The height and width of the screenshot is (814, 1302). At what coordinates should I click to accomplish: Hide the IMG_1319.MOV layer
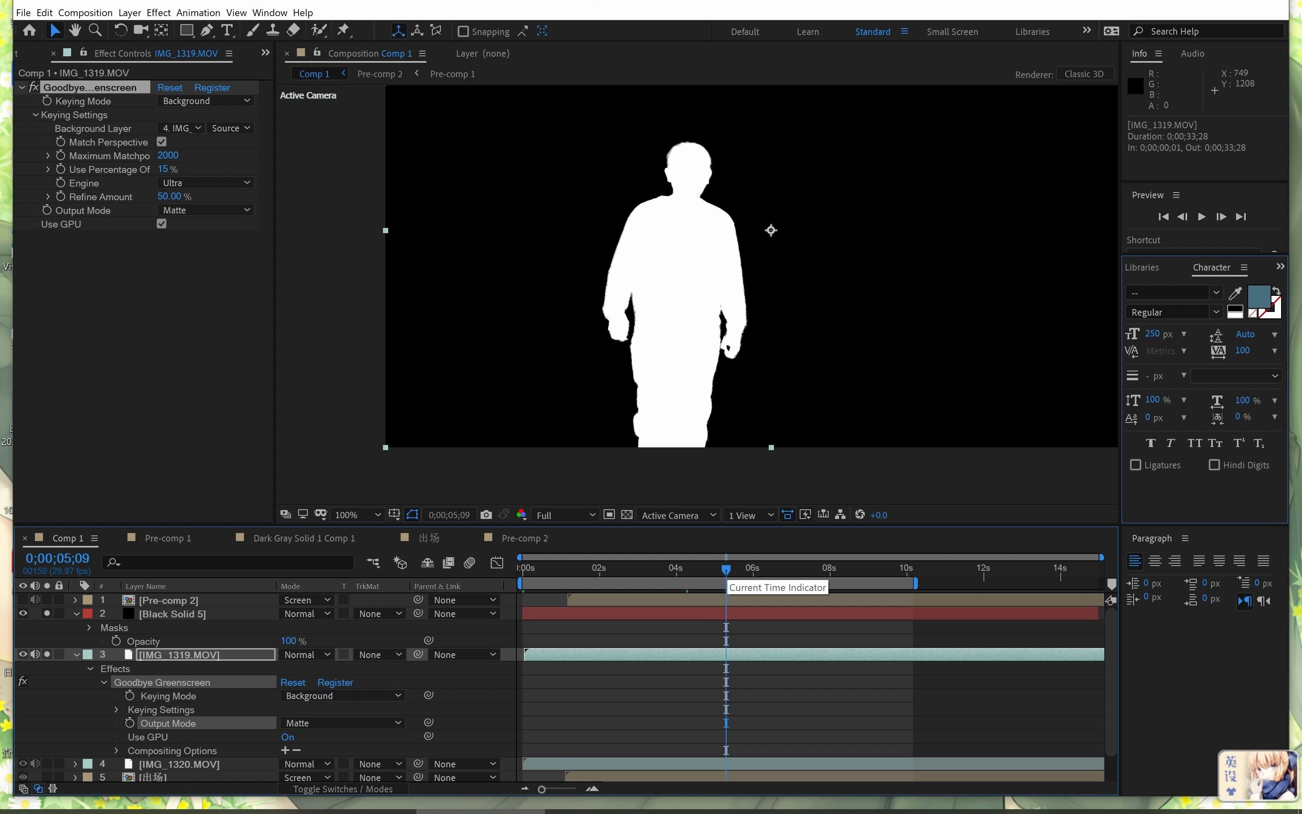[23, 655]
